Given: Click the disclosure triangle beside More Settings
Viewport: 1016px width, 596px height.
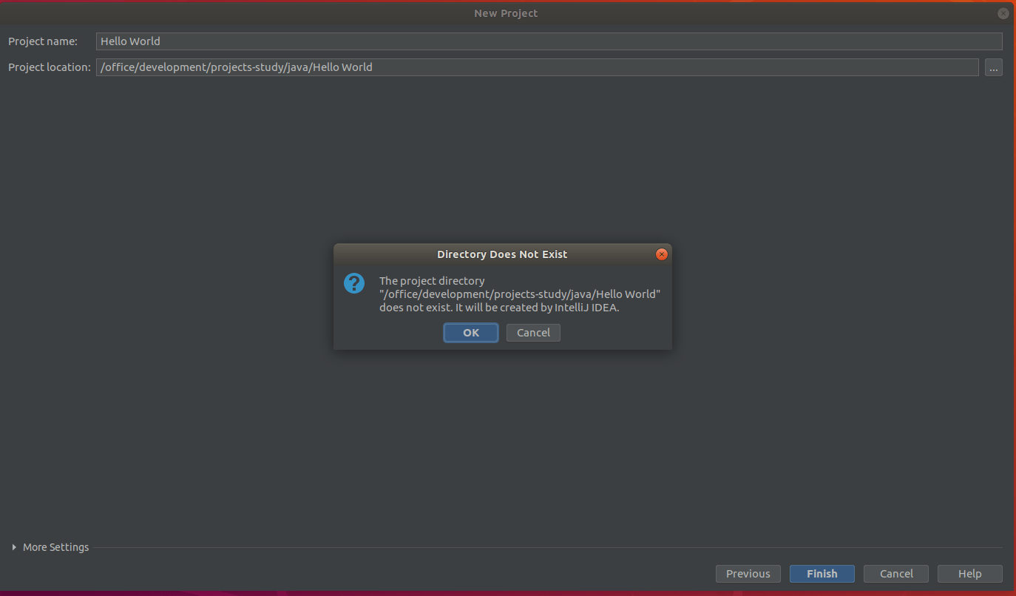Looking at the screenshot, I should [13, 547].
